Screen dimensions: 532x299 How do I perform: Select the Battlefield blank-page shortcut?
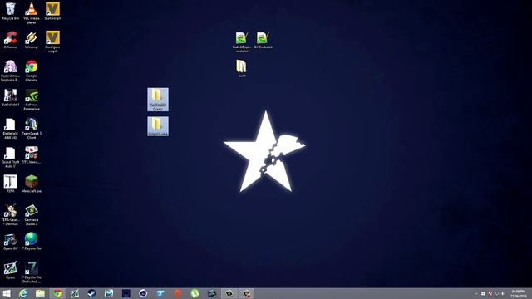(11, 128)
